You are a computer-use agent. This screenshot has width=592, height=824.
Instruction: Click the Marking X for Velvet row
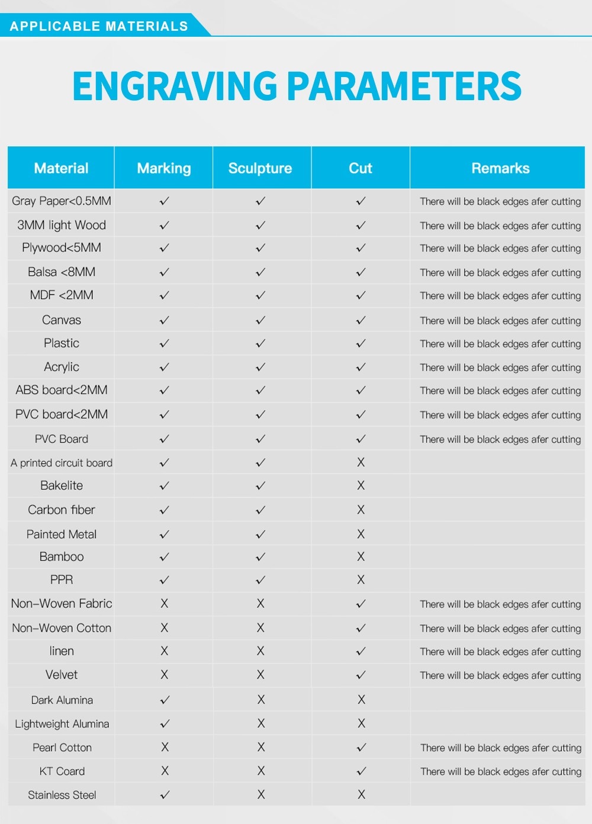(165, 675)
